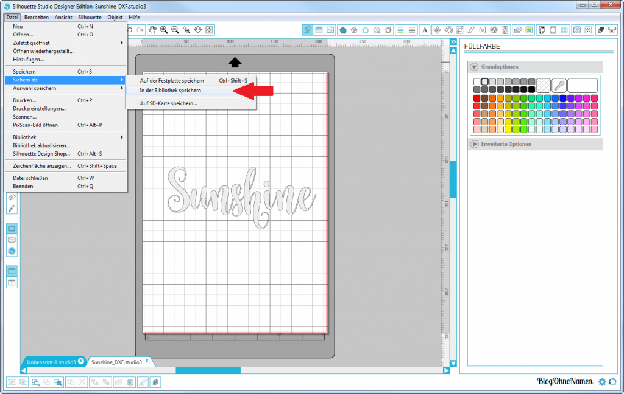Click the settings gear icon at bottom right
This screenshot has height=394, width=624.
pyautogui.click(x=602, y=382)
